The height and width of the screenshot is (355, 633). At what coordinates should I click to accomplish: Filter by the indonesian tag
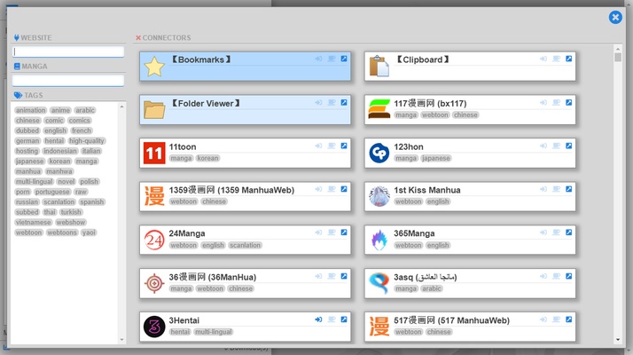pos(60,151)
